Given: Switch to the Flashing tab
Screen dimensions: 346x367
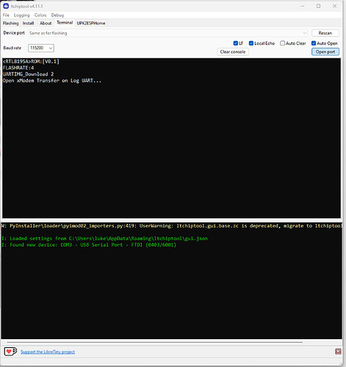Looking at the screenshot, I should point(11,23).
